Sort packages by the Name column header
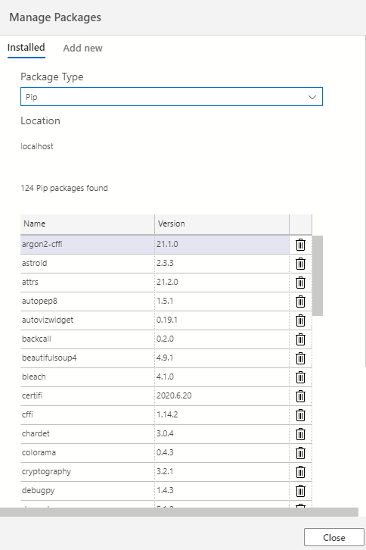 pos(87,223)
